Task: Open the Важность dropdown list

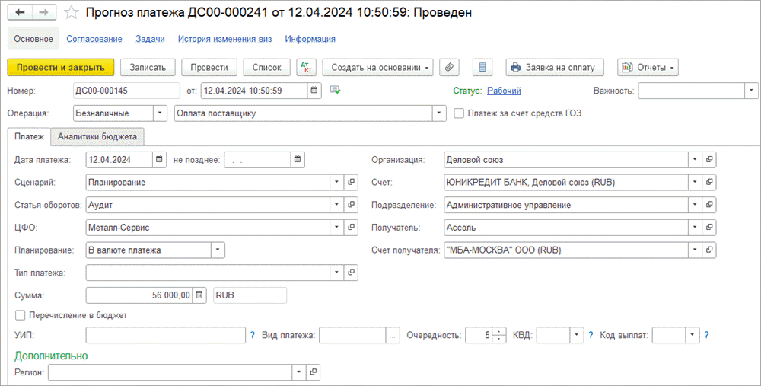Action: pos(750,91)
